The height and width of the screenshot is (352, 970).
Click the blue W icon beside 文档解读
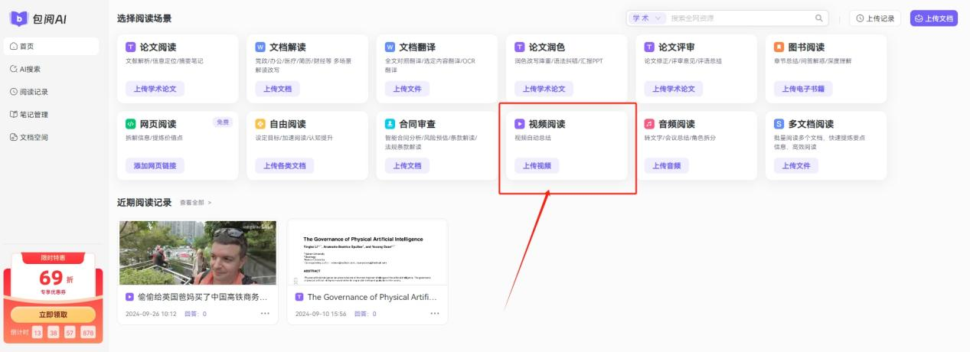coord(260,47)
